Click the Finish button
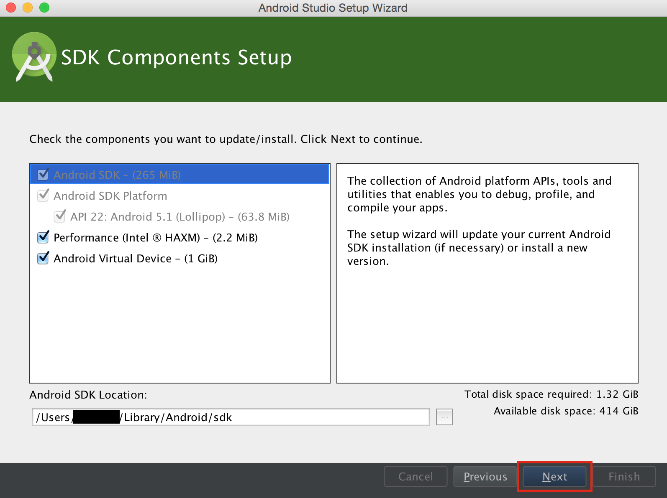 click(x=624, y=477)
